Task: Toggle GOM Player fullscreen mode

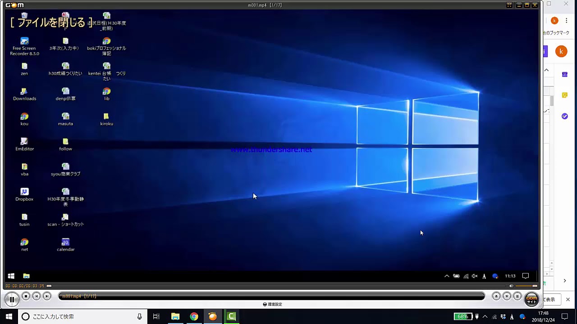Action: point(509,5)
